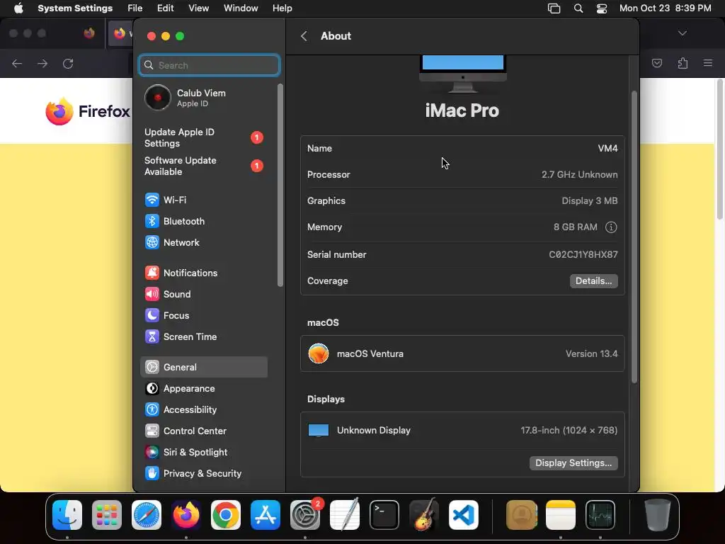The height and width of the screenshot is (544, 725).
Task: Click the computer name VM4
Action: pyautogui.click(x=607, y=149)
